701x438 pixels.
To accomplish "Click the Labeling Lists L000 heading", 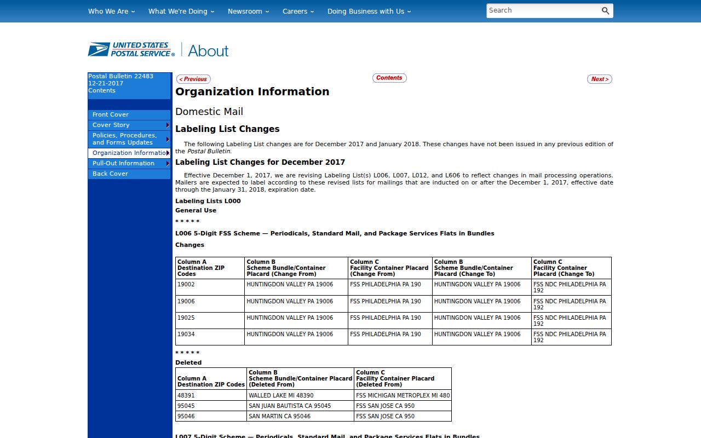I will pos(208,201).
